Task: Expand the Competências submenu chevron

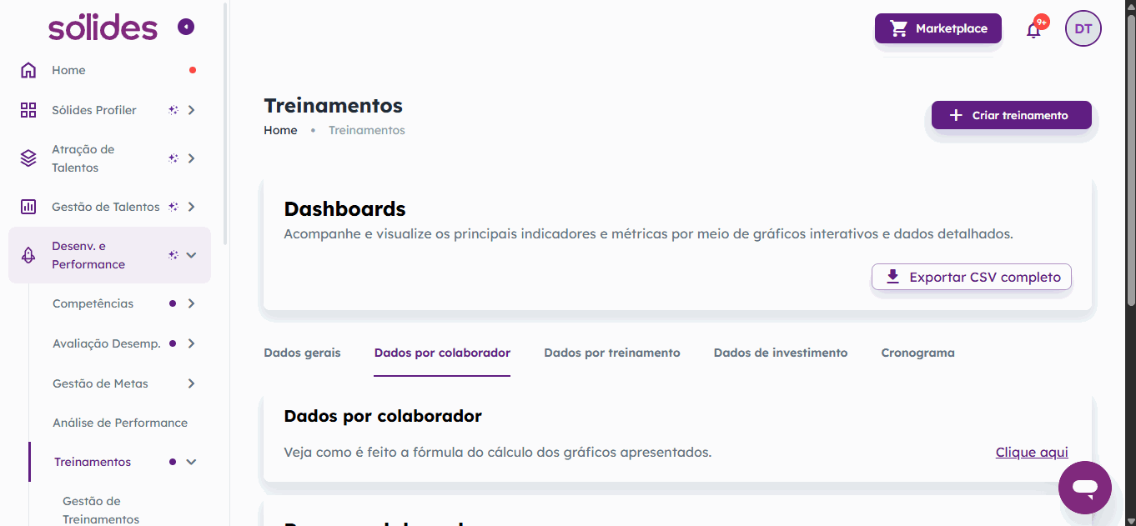Action: click(x=191, y=303)
